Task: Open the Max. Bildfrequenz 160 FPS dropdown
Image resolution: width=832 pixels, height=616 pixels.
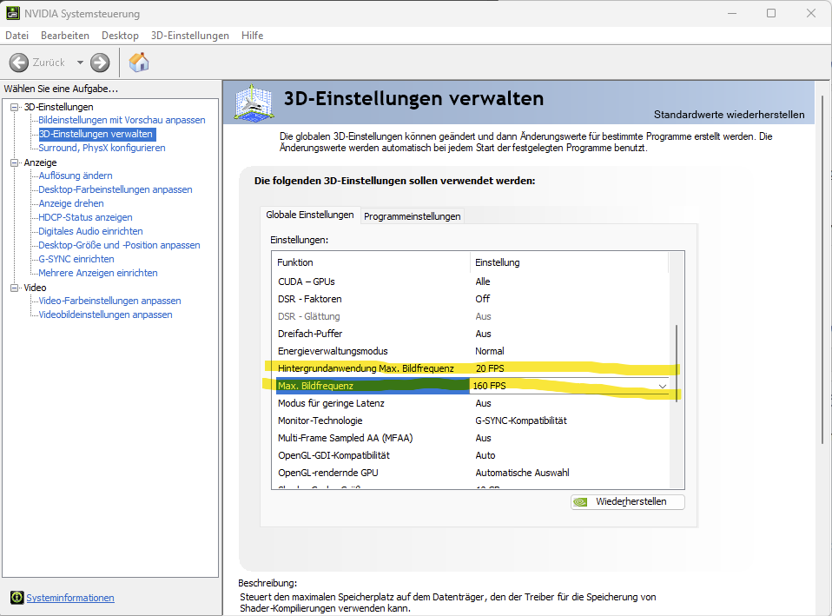Action: 663,386
